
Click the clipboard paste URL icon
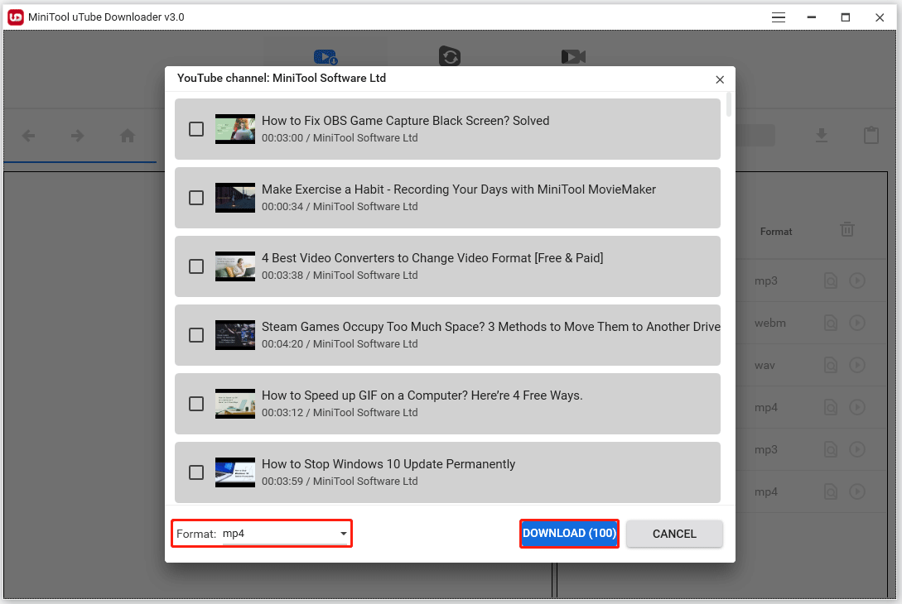pos(871,135)
